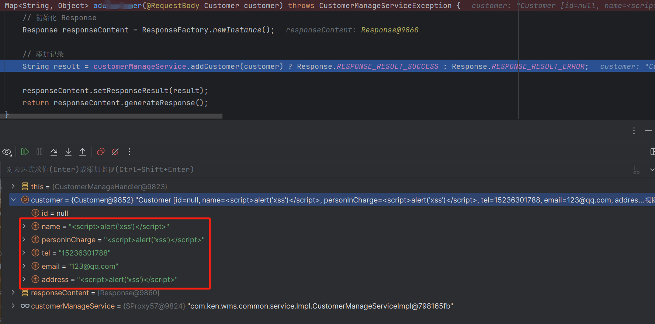The width and height of the screenshot is (655, 324).
Task: Expand the personInCharge field node
Action: [24, 239]
